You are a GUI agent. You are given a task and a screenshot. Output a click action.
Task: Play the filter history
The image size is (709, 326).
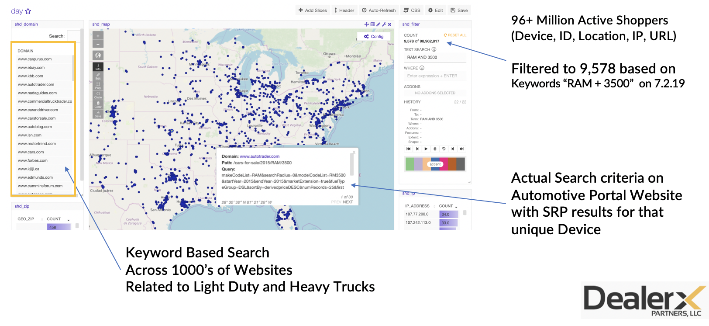pos(426,149)
